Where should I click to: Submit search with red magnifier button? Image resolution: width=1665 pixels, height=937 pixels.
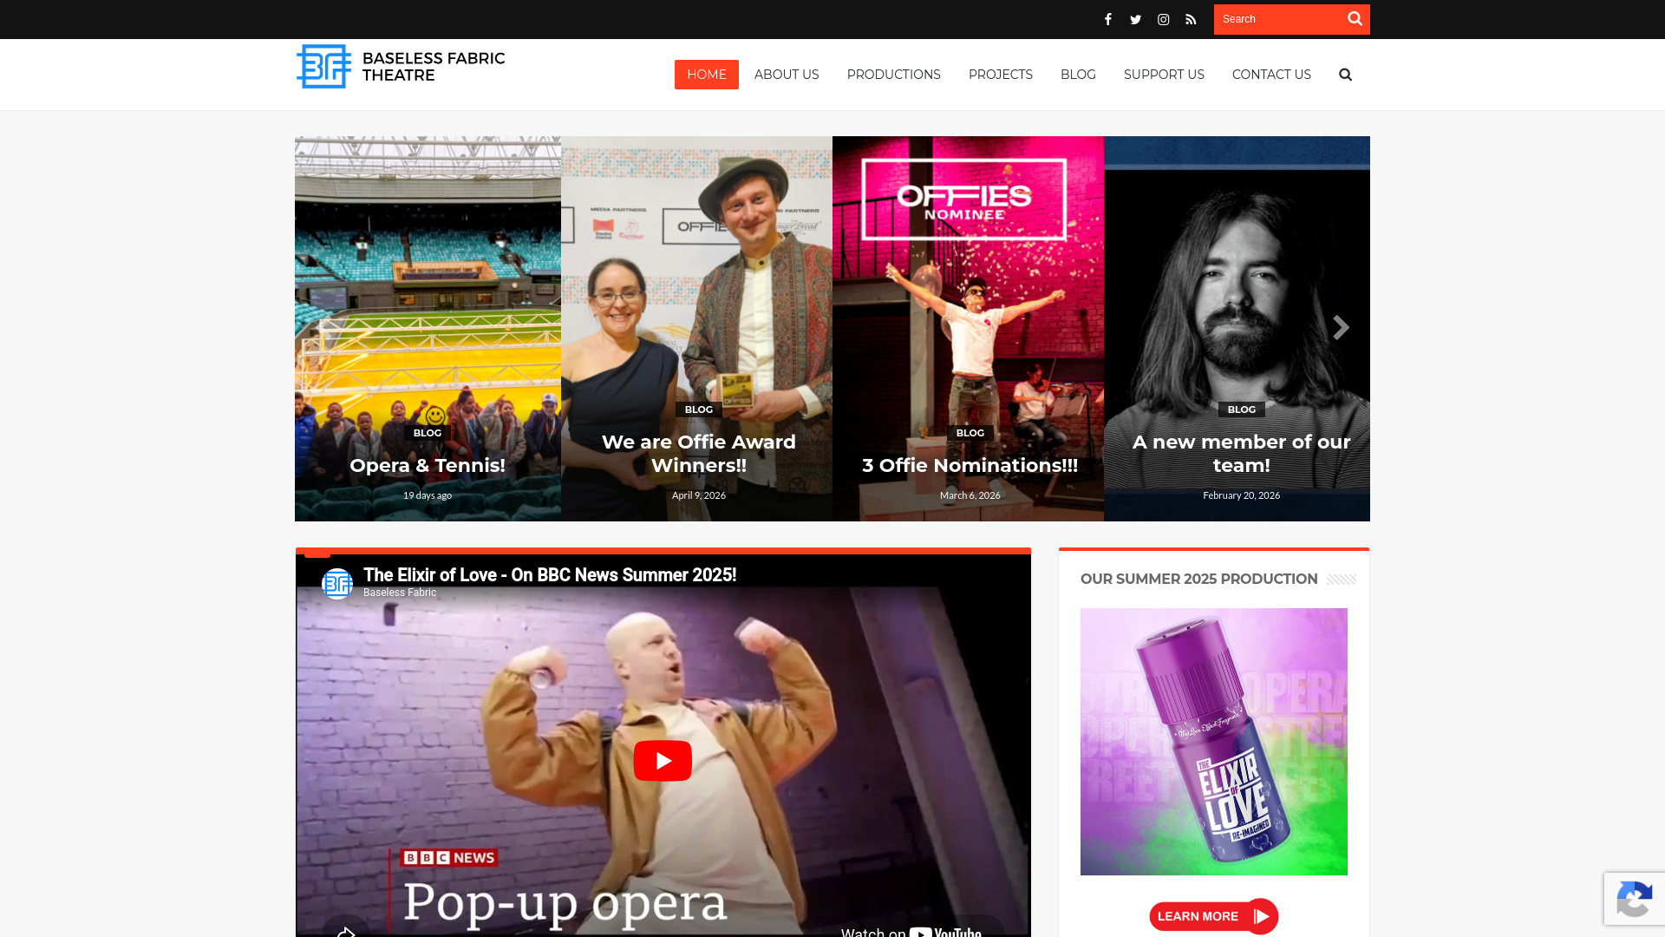(1355, 19)
